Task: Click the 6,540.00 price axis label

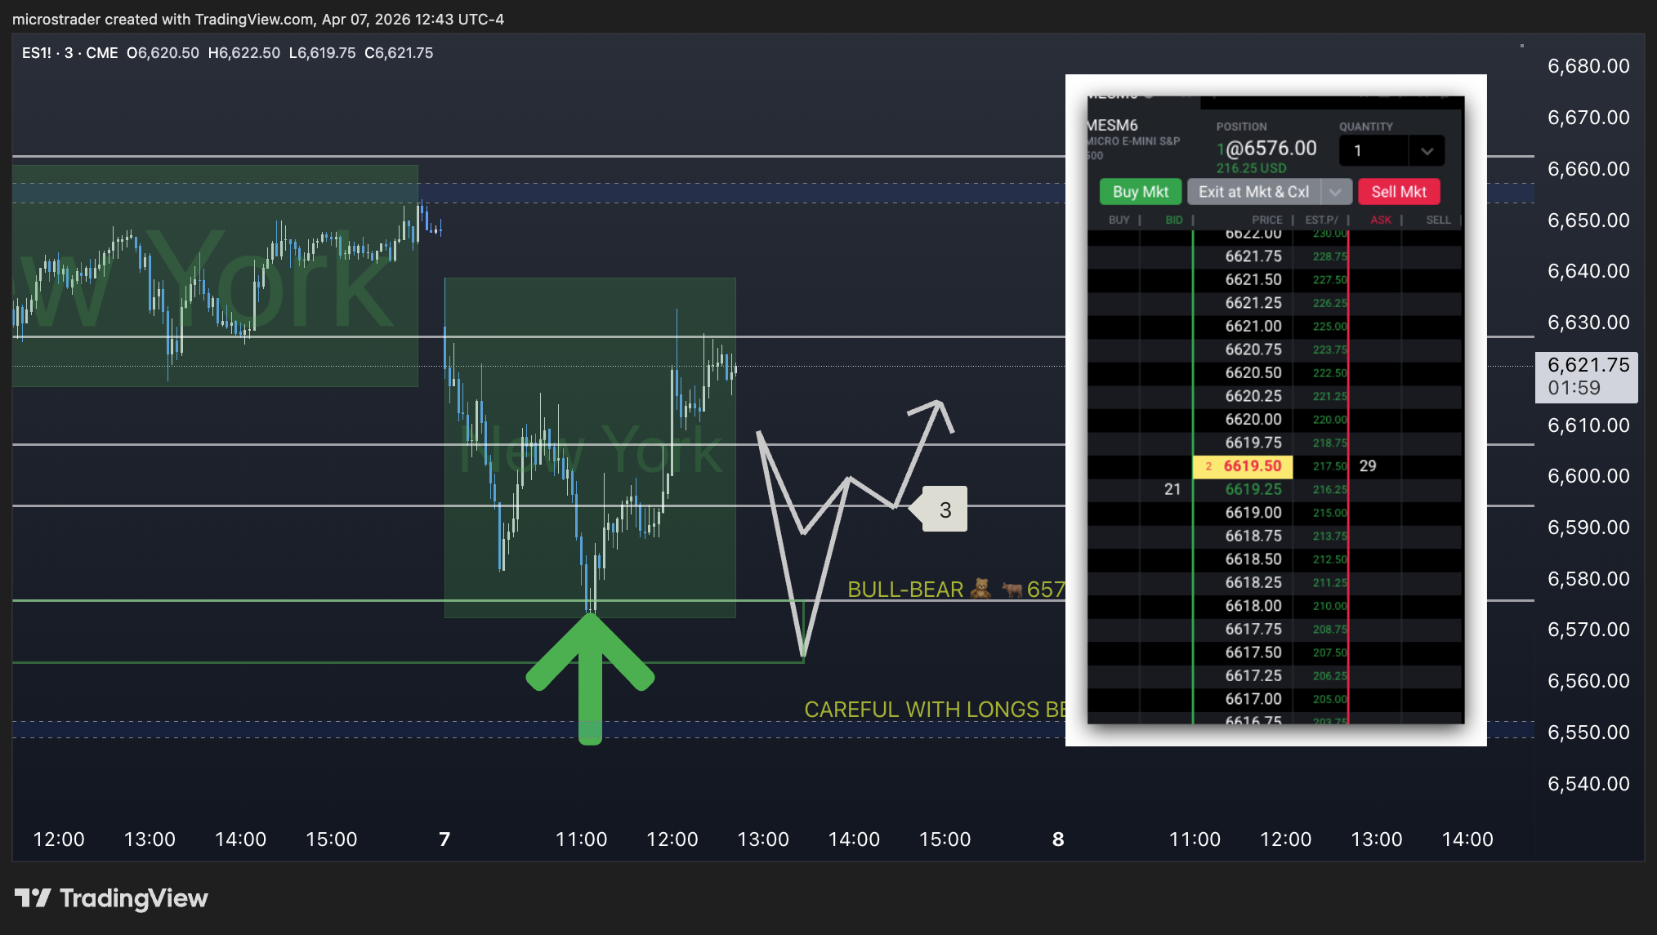Action: (1588, 784)
